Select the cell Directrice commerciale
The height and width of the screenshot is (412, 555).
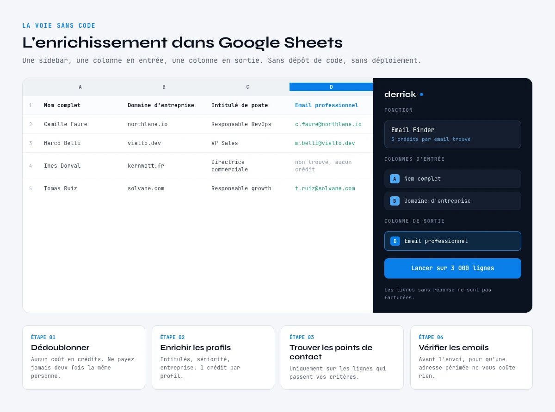coord(247,166)
